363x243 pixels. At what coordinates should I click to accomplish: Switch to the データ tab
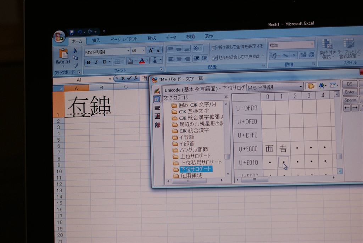[x=171, y=37]
